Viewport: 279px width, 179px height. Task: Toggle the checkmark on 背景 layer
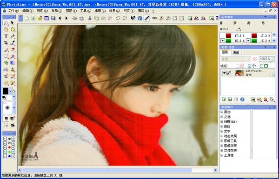coord(228,73)
